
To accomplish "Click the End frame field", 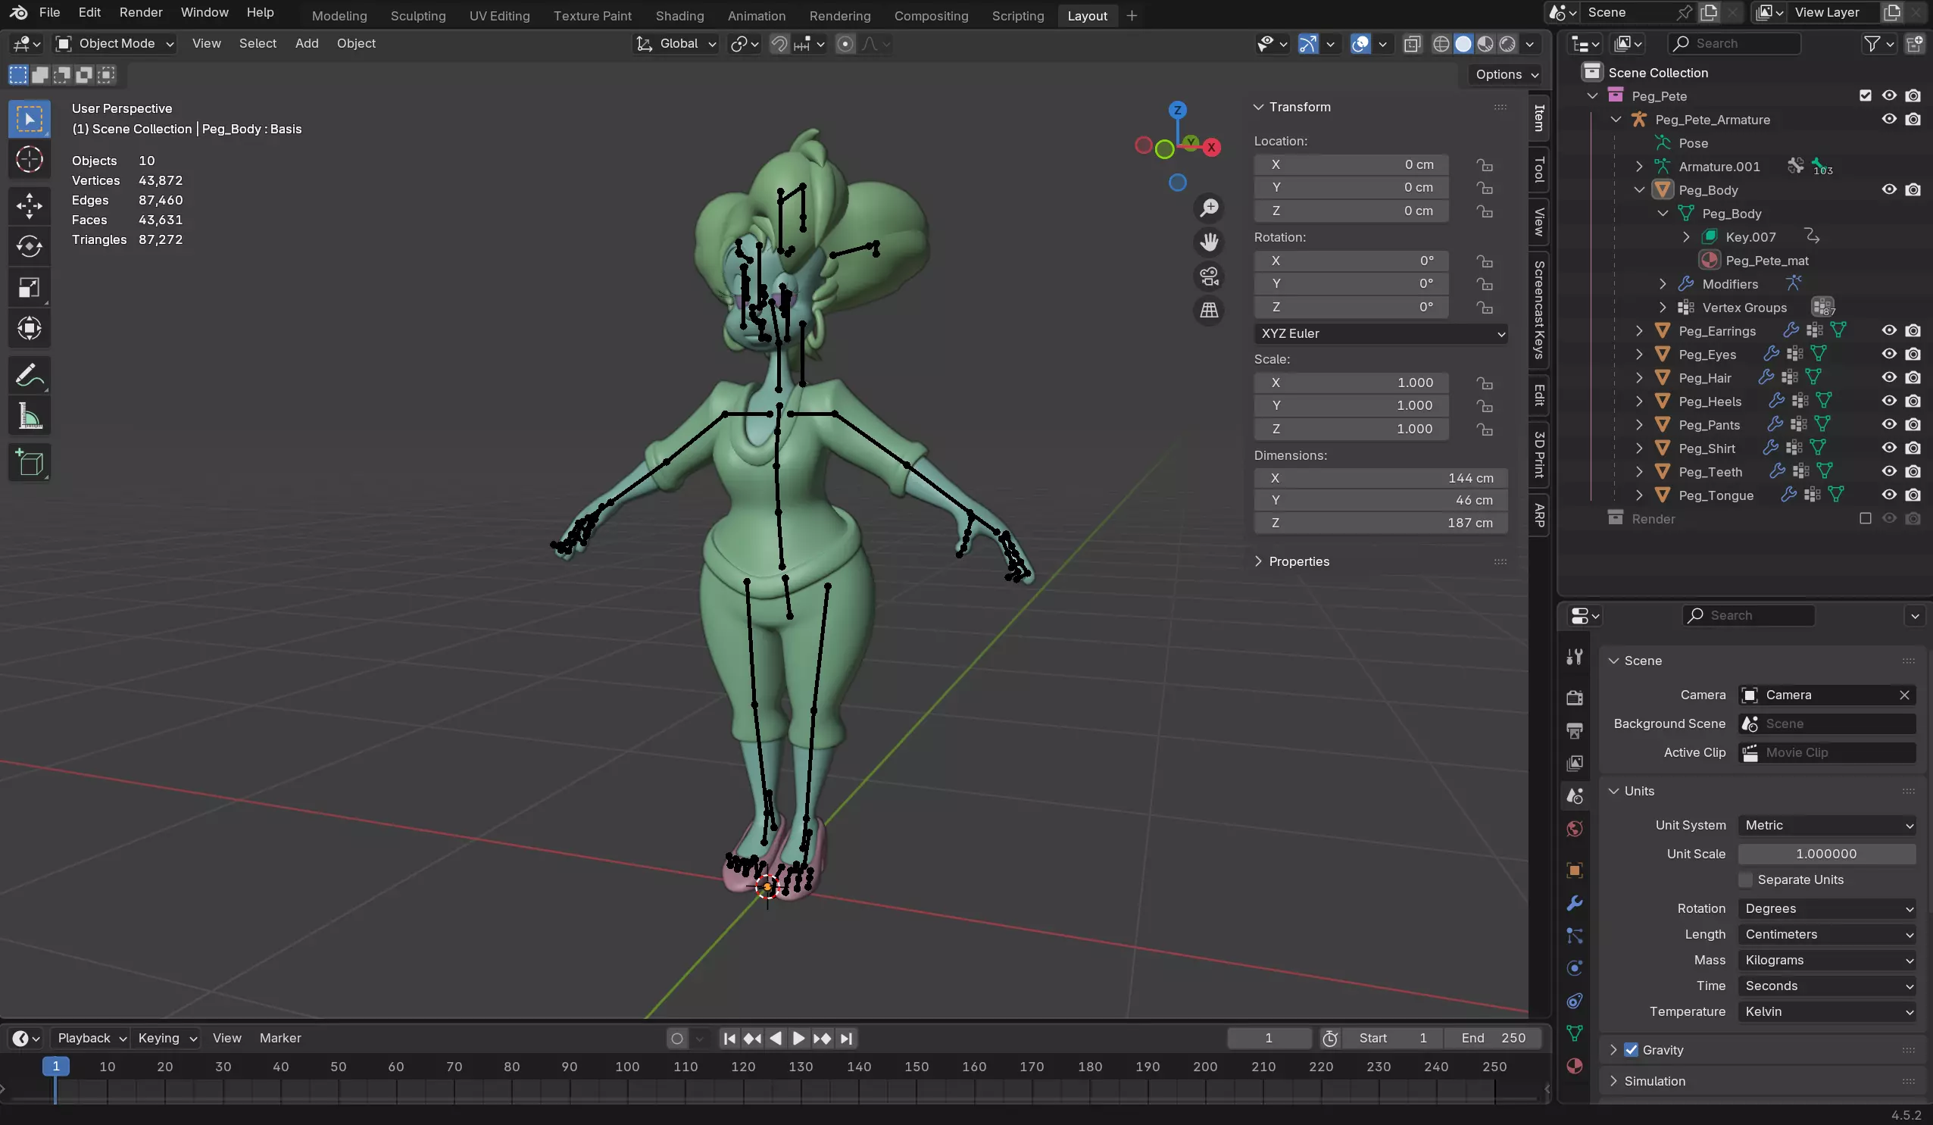I will tap(1492, 1038).
